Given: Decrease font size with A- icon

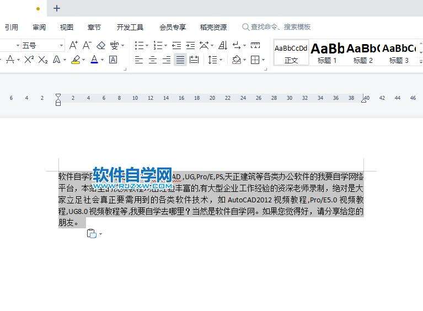Looking at the screenshot, I should pyautogui.click(x=87, y=45).
